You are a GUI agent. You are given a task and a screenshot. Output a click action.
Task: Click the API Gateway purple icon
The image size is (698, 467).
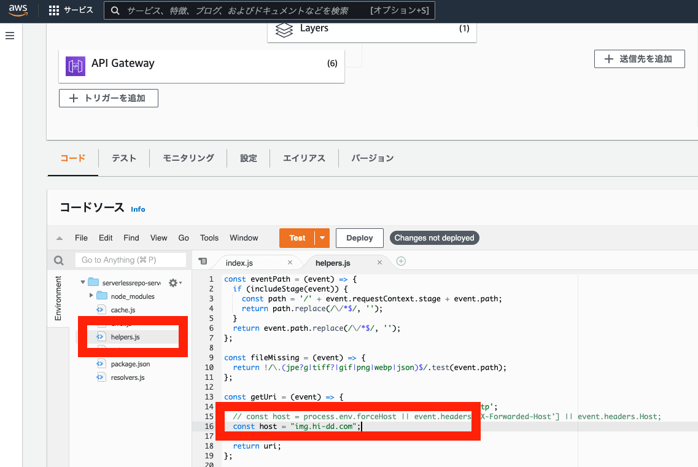coord(76,66)
